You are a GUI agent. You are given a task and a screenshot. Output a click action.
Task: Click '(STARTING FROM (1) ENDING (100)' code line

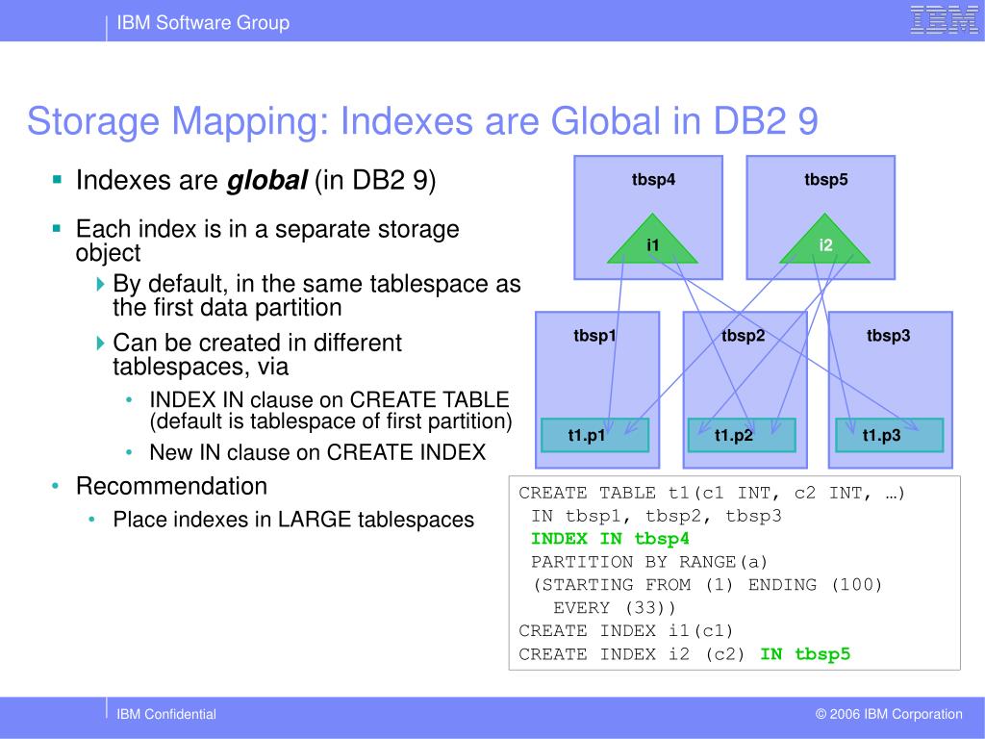tap(707, 585)
